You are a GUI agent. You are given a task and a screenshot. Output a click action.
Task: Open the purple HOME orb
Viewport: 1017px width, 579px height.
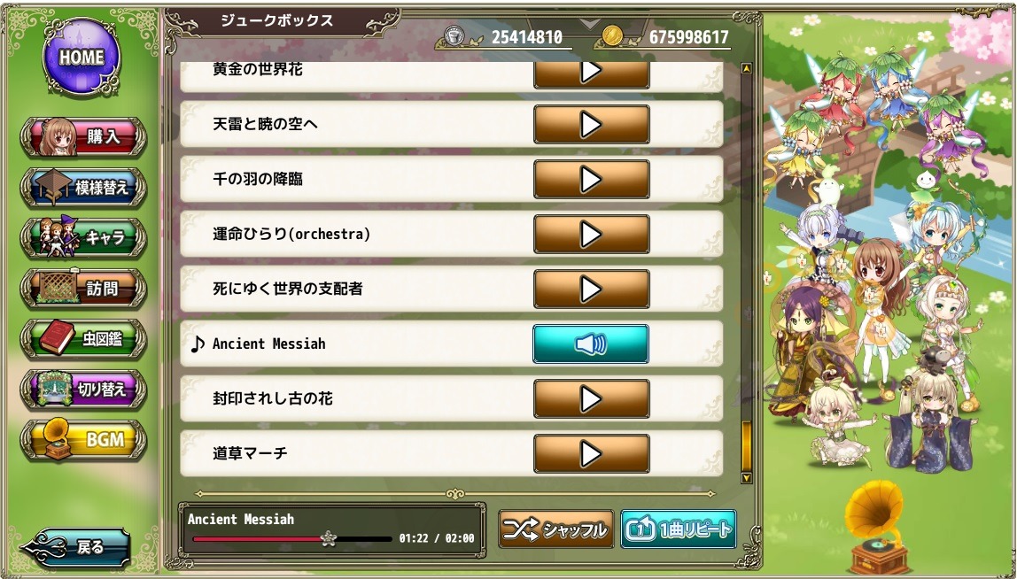(82, 57)
